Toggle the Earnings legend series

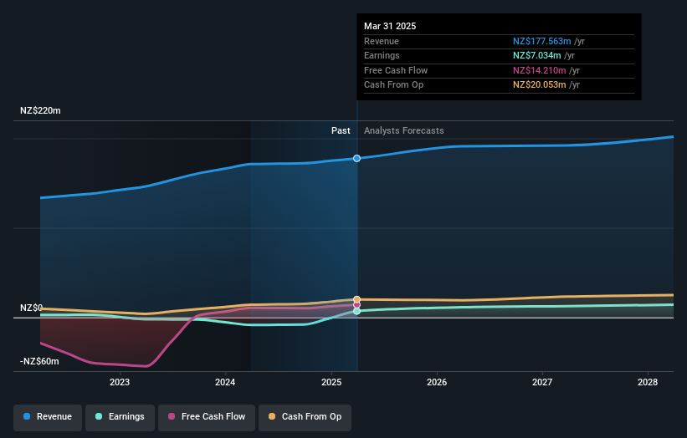pyautogui.click(x=120, y=416)
